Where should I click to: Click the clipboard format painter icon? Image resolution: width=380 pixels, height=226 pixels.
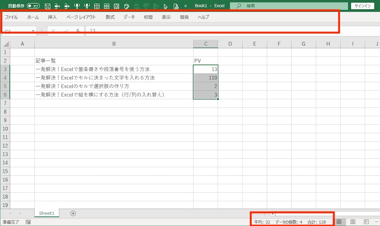point(126,6)
